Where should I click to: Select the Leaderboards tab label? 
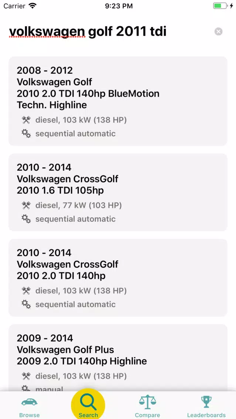(206, 415)
